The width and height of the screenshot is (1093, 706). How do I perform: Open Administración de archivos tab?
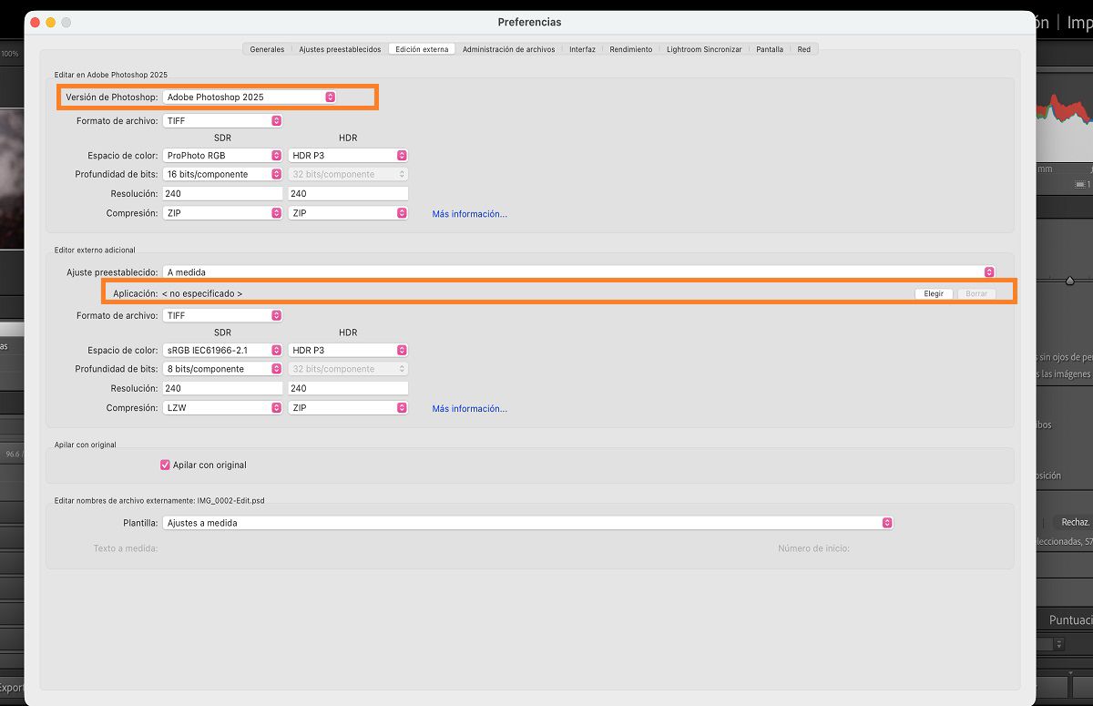508,49
